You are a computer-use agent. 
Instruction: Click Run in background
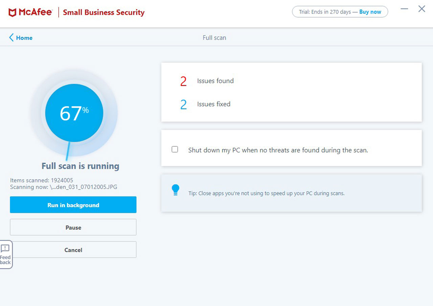(x=73, y=205)
